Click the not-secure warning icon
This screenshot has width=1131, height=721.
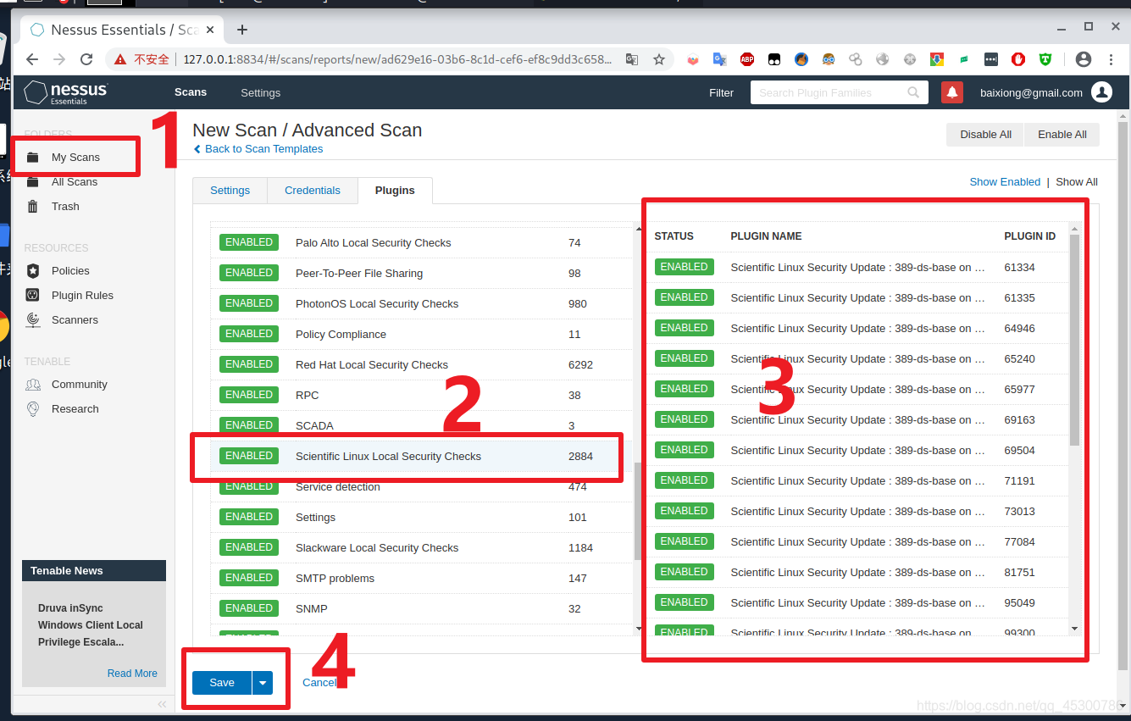[120, 59]
